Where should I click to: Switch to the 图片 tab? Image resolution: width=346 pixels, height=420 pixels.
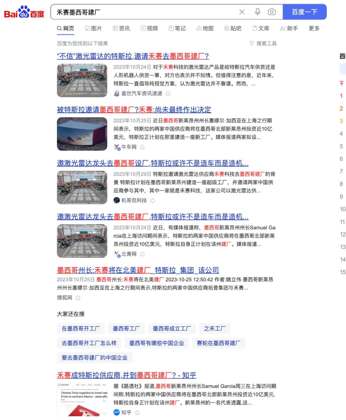pyautogui.click(x=93, y=28)
